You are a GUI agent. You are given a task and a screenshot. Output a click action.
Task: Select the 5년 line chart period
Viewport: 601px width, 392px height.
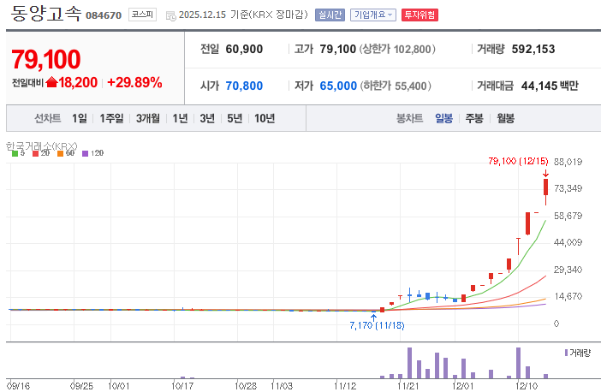235,118
